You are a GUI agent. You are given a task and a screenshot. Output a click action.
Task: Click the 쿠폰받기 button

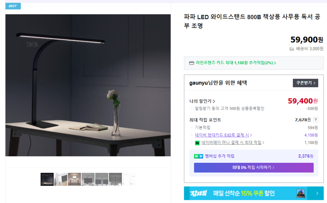[x=305, y=83]
